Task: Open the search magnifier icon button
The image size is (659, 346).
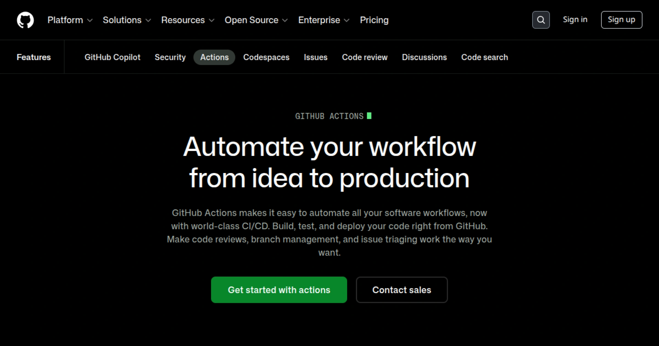Action: pos(541,20)
